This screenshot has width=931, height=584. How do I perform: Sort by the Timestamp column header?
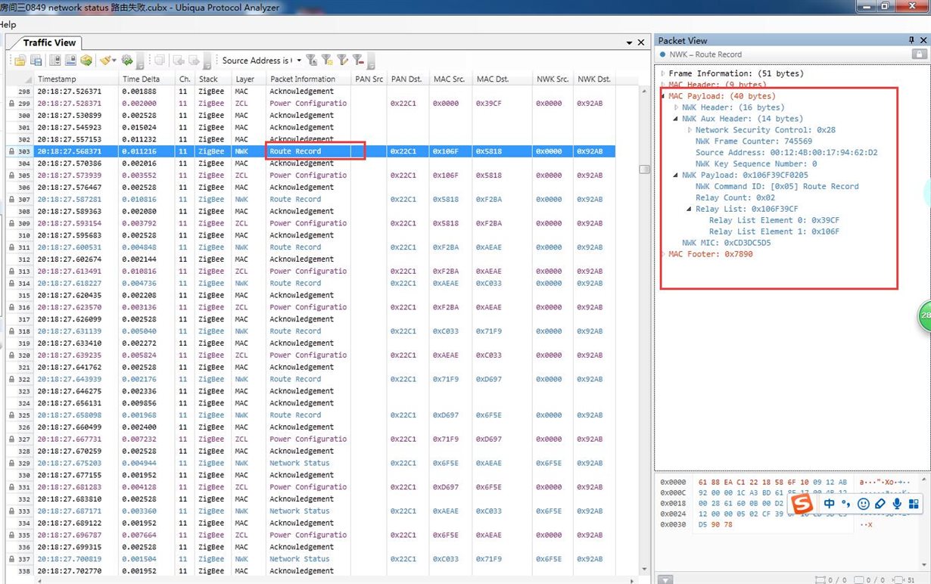coord(57,79)
